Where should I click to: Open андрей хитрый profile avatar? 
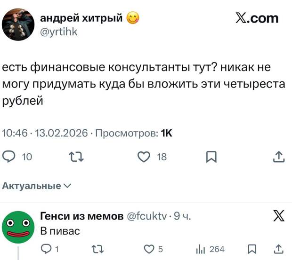coord(18,25)
